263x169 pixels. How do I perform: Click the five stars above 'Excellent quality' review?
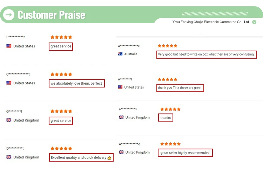point(61,148)
